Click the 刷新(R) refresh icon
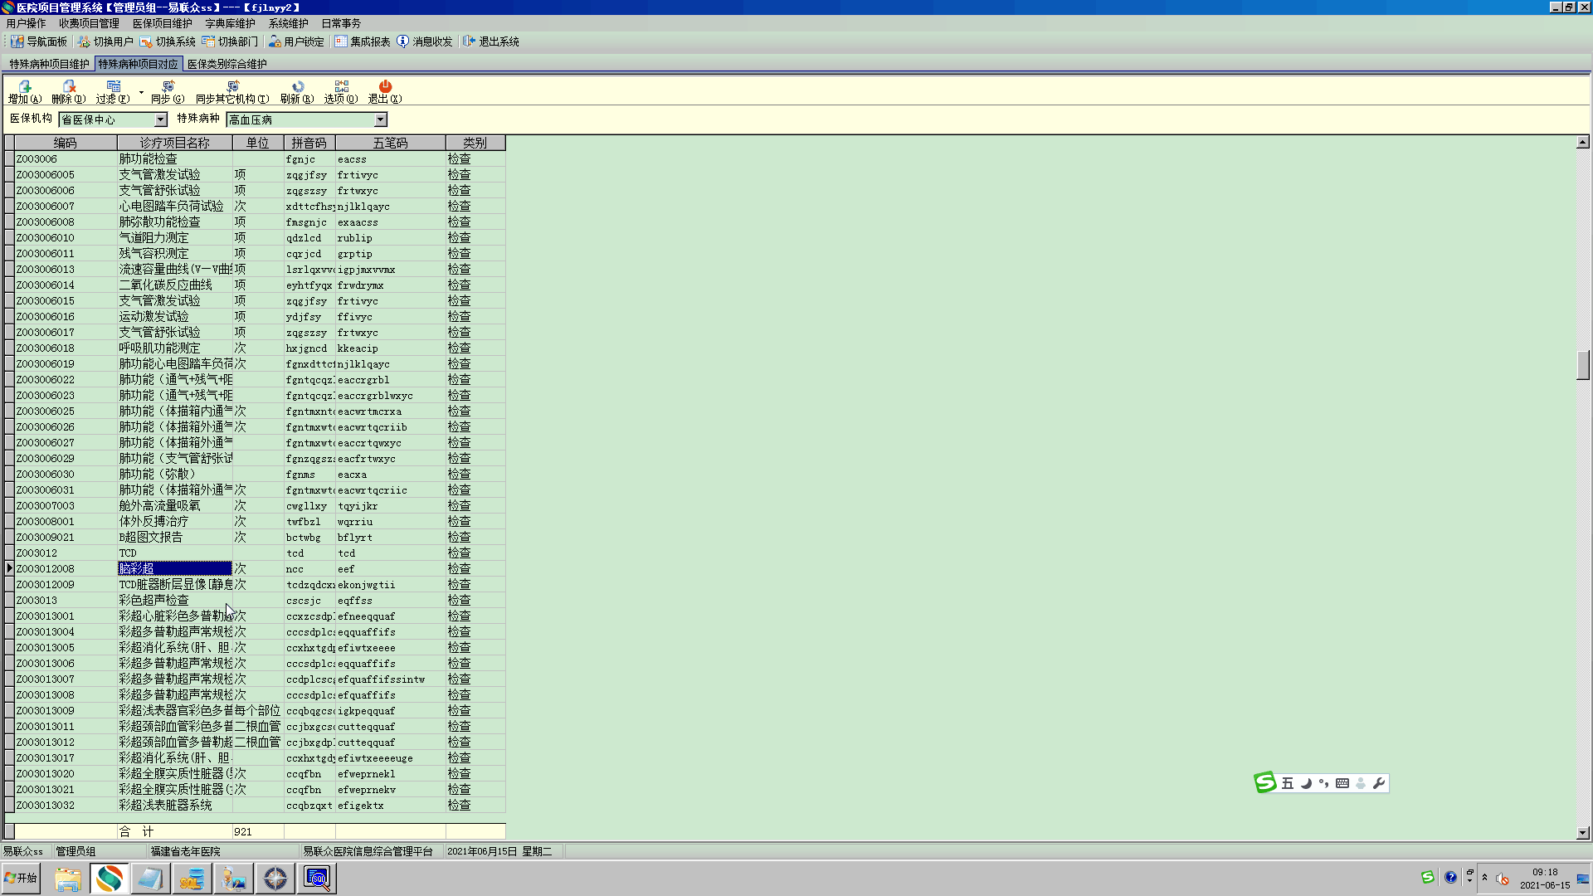 coord(297,86)
